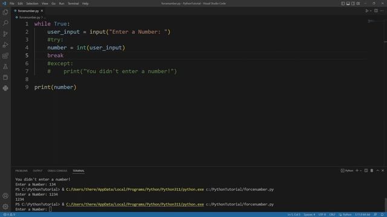This screenshot has height=217, width=387.
Task: Click python.exe path link on last command
Action: pyautogui.click(x=135, y=204)
